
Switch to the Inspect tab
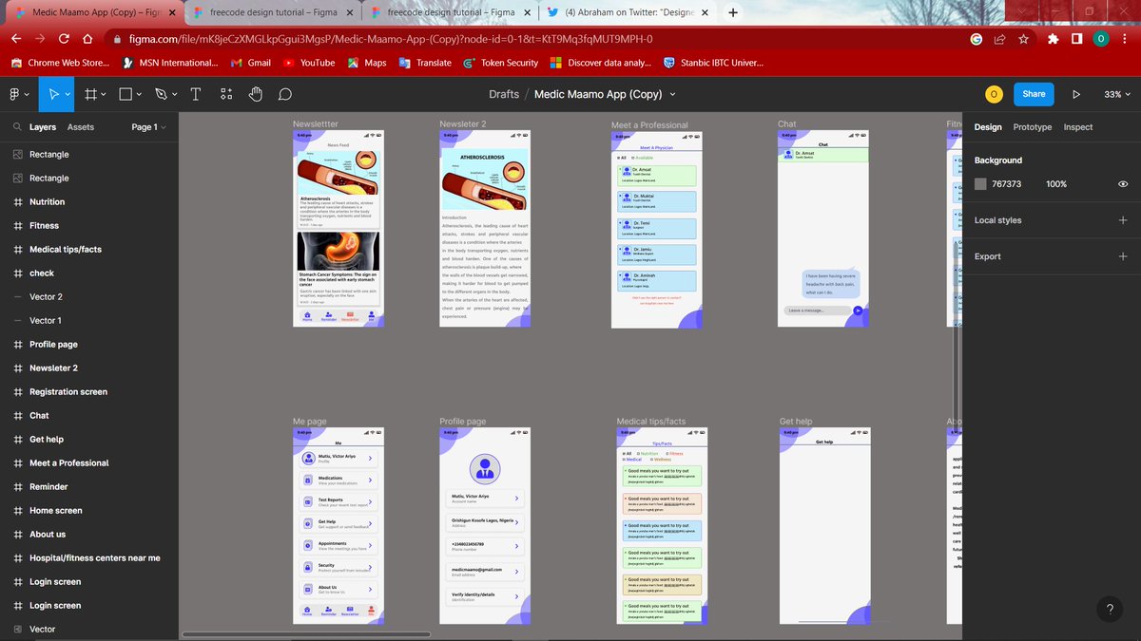click(x=1078, y=127)
